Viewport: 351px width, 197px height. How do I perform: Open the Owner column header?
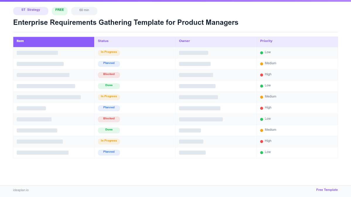[x=184, y=41]
